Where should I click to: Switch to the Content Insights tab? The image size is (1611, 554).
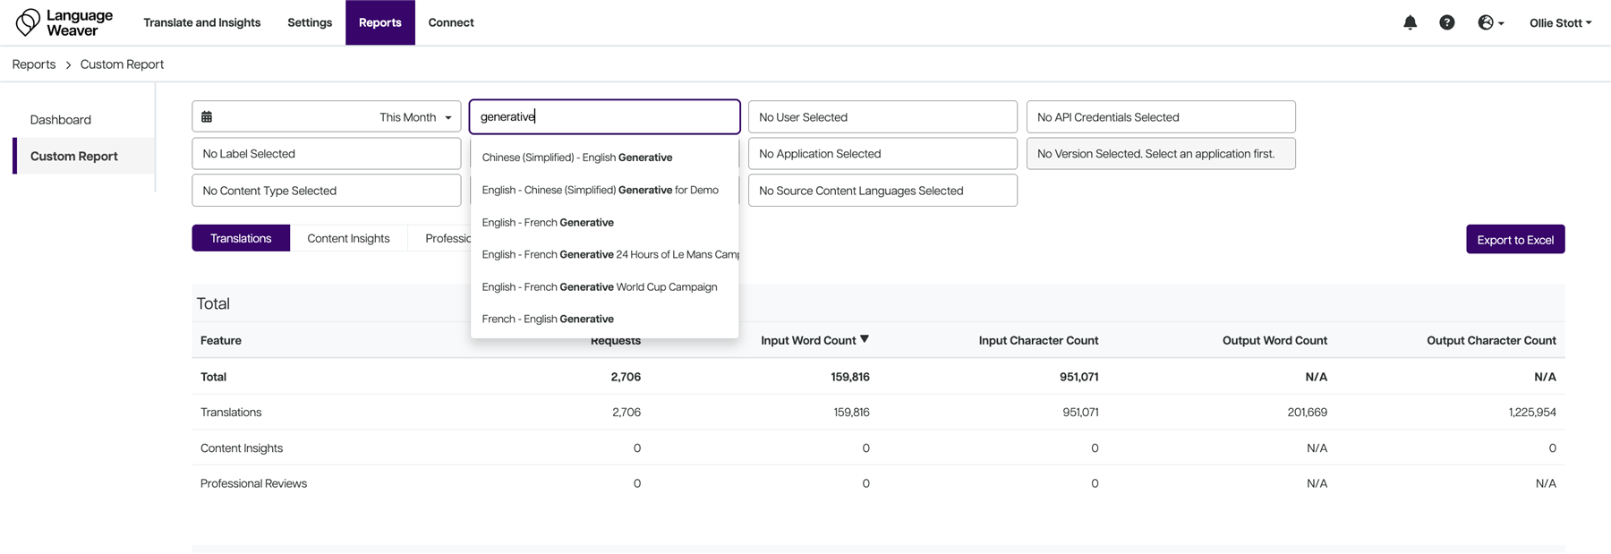(348, 238)
